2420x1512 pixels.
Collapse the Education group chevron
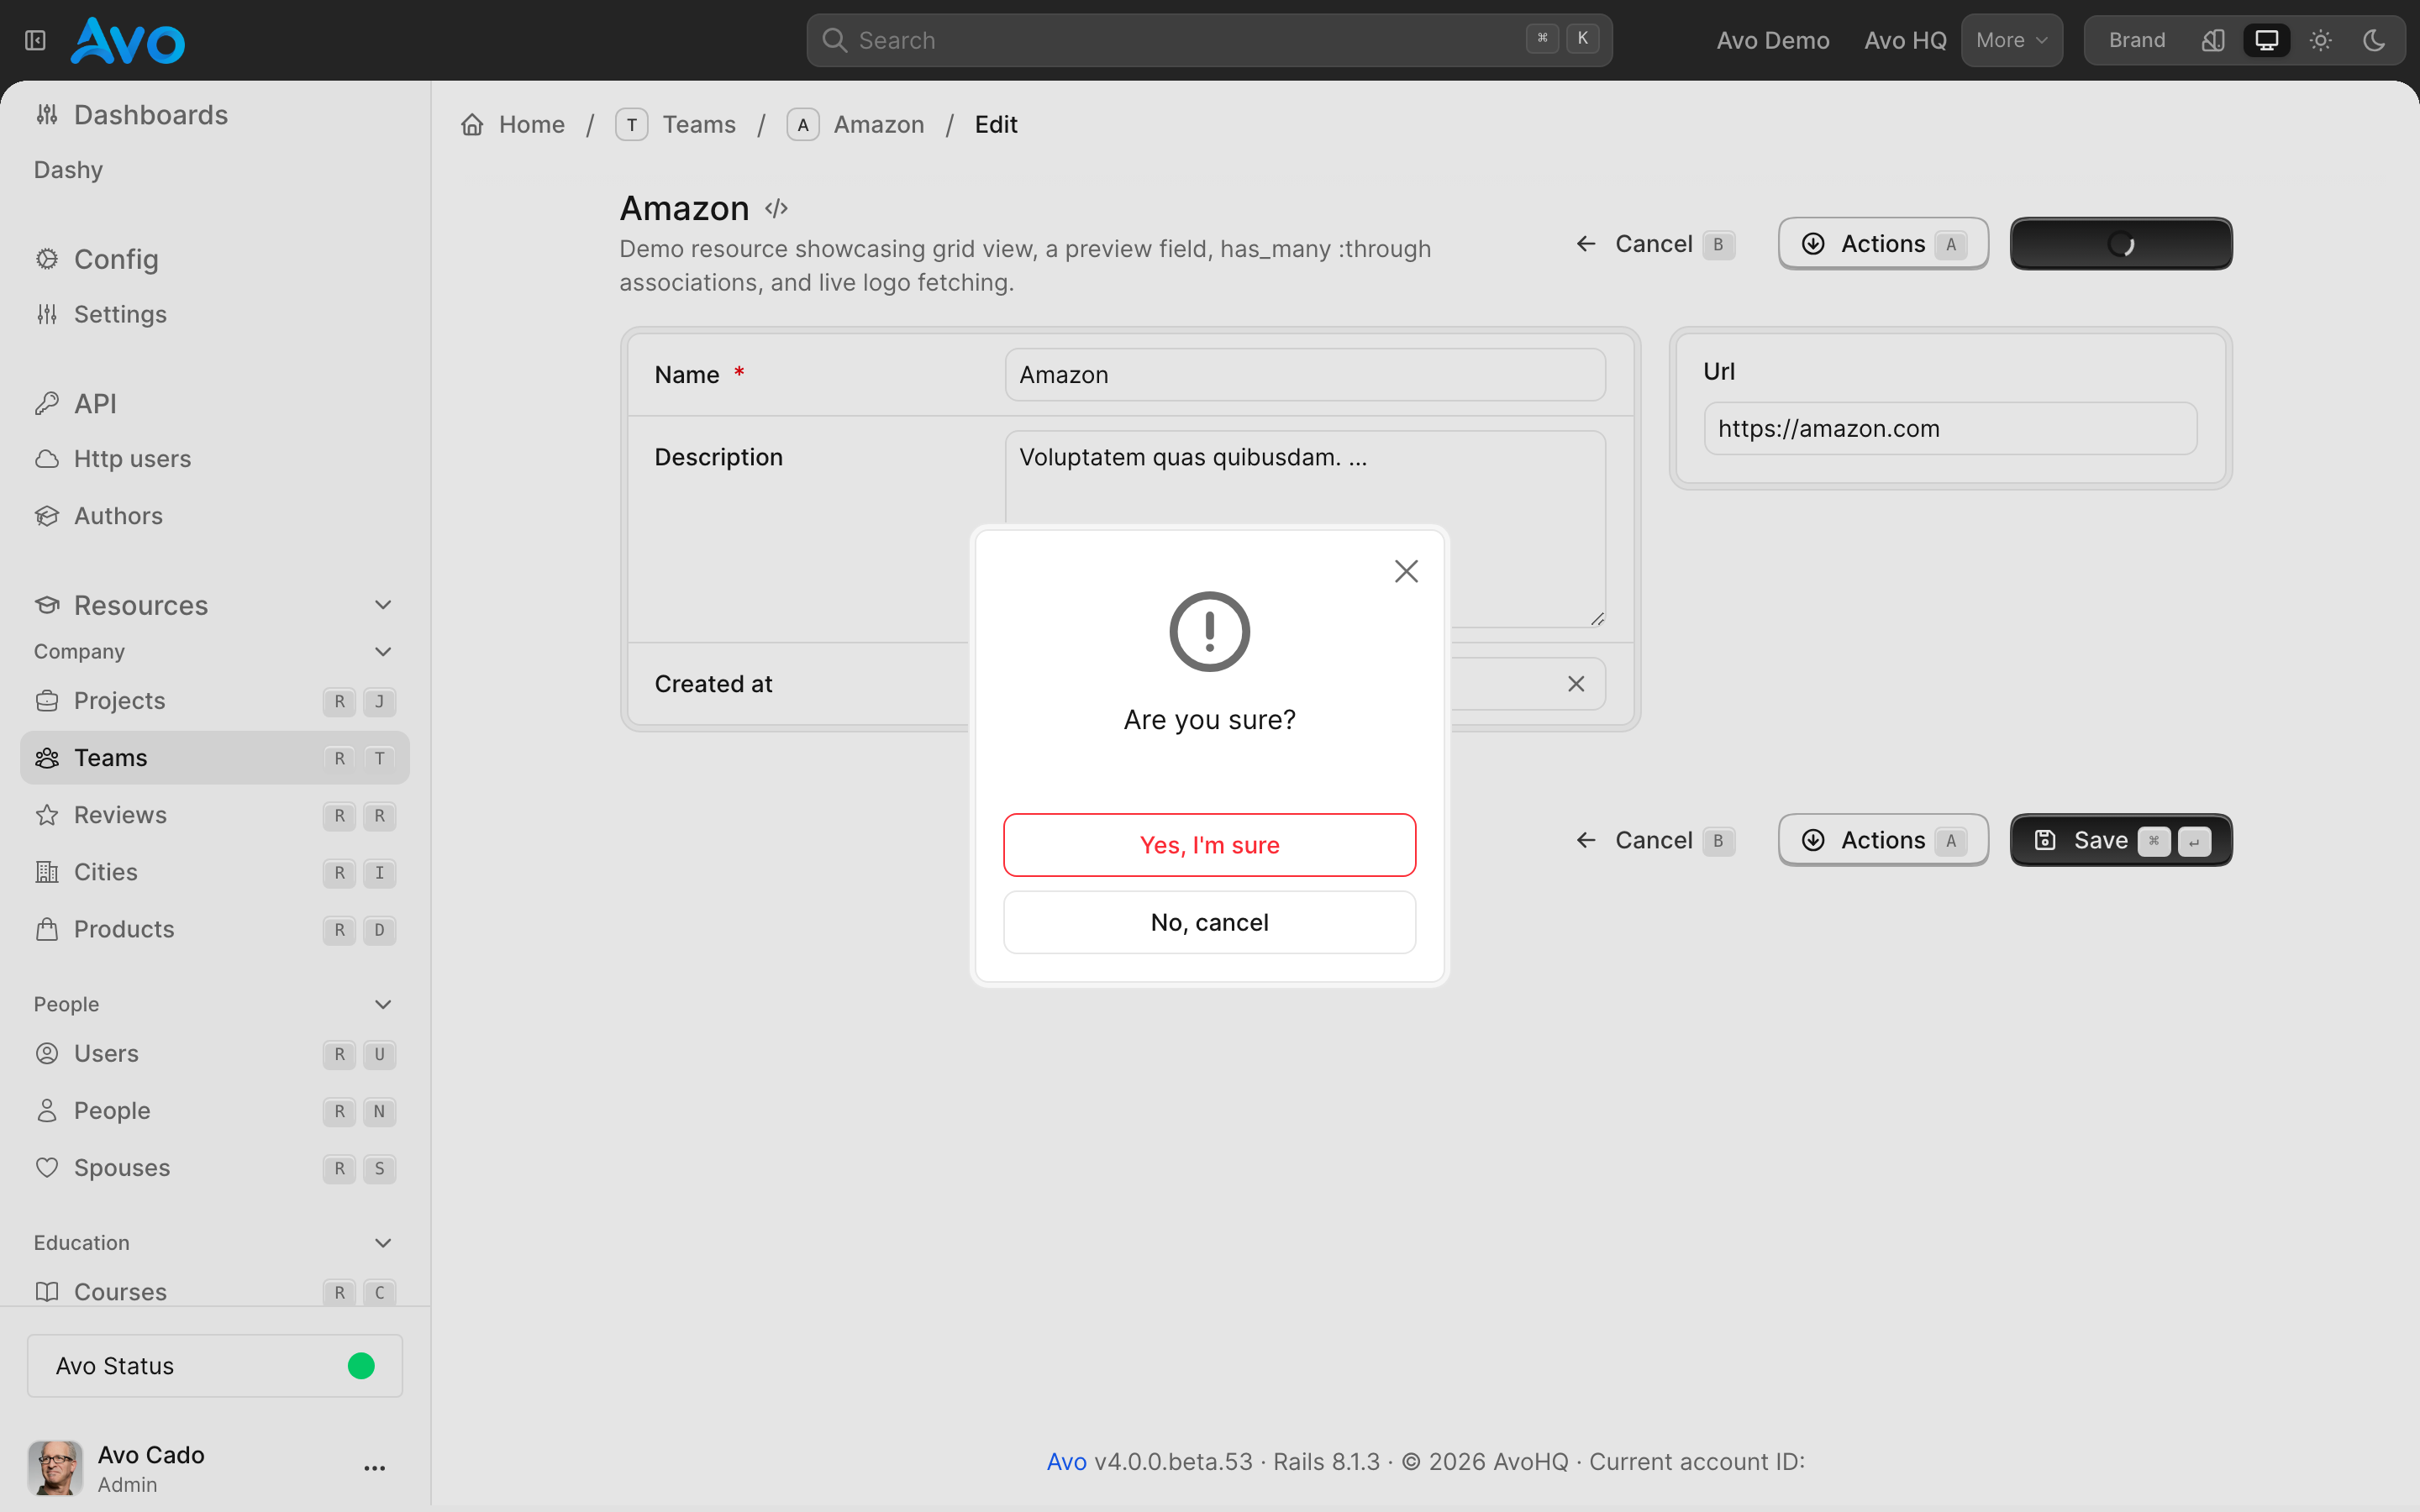(382, 1243)
